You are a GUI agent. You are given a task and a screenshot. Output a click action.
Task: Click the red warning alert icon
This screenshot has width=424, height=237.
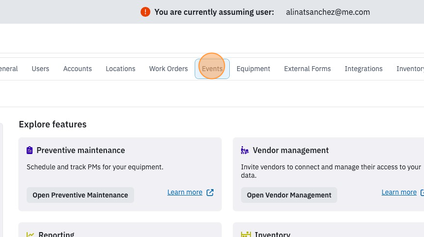(145, 12)
